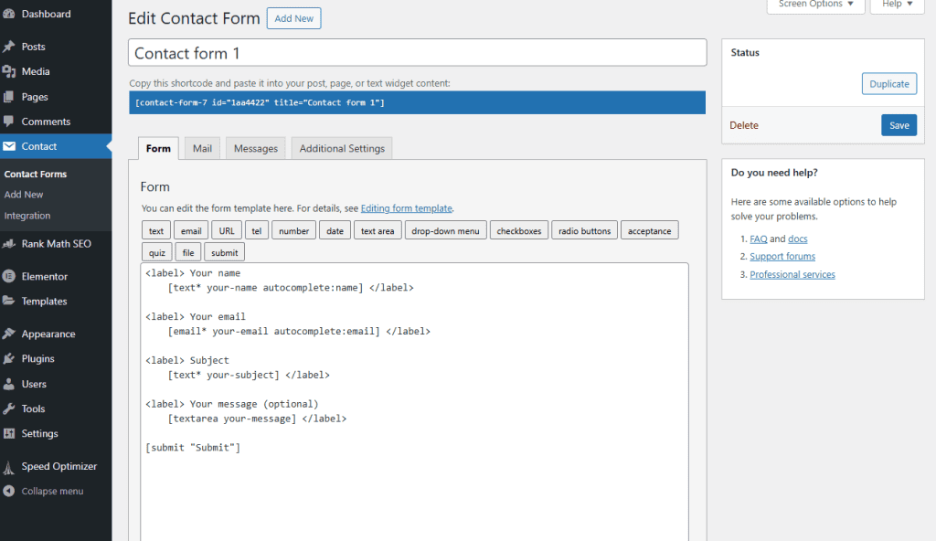Viewport: 936px width, 541px height.
Task: Insert a quiz tag
Action: tap(157, 252)
